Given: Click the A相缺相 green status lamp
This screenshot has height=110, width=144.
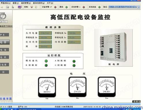Looking at the screenshot, I should [74, 61].
